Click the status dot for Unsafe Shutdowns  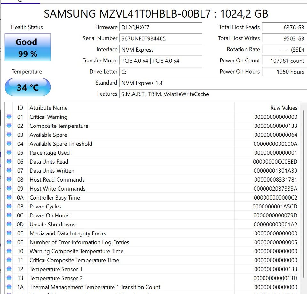coord(9,224)
